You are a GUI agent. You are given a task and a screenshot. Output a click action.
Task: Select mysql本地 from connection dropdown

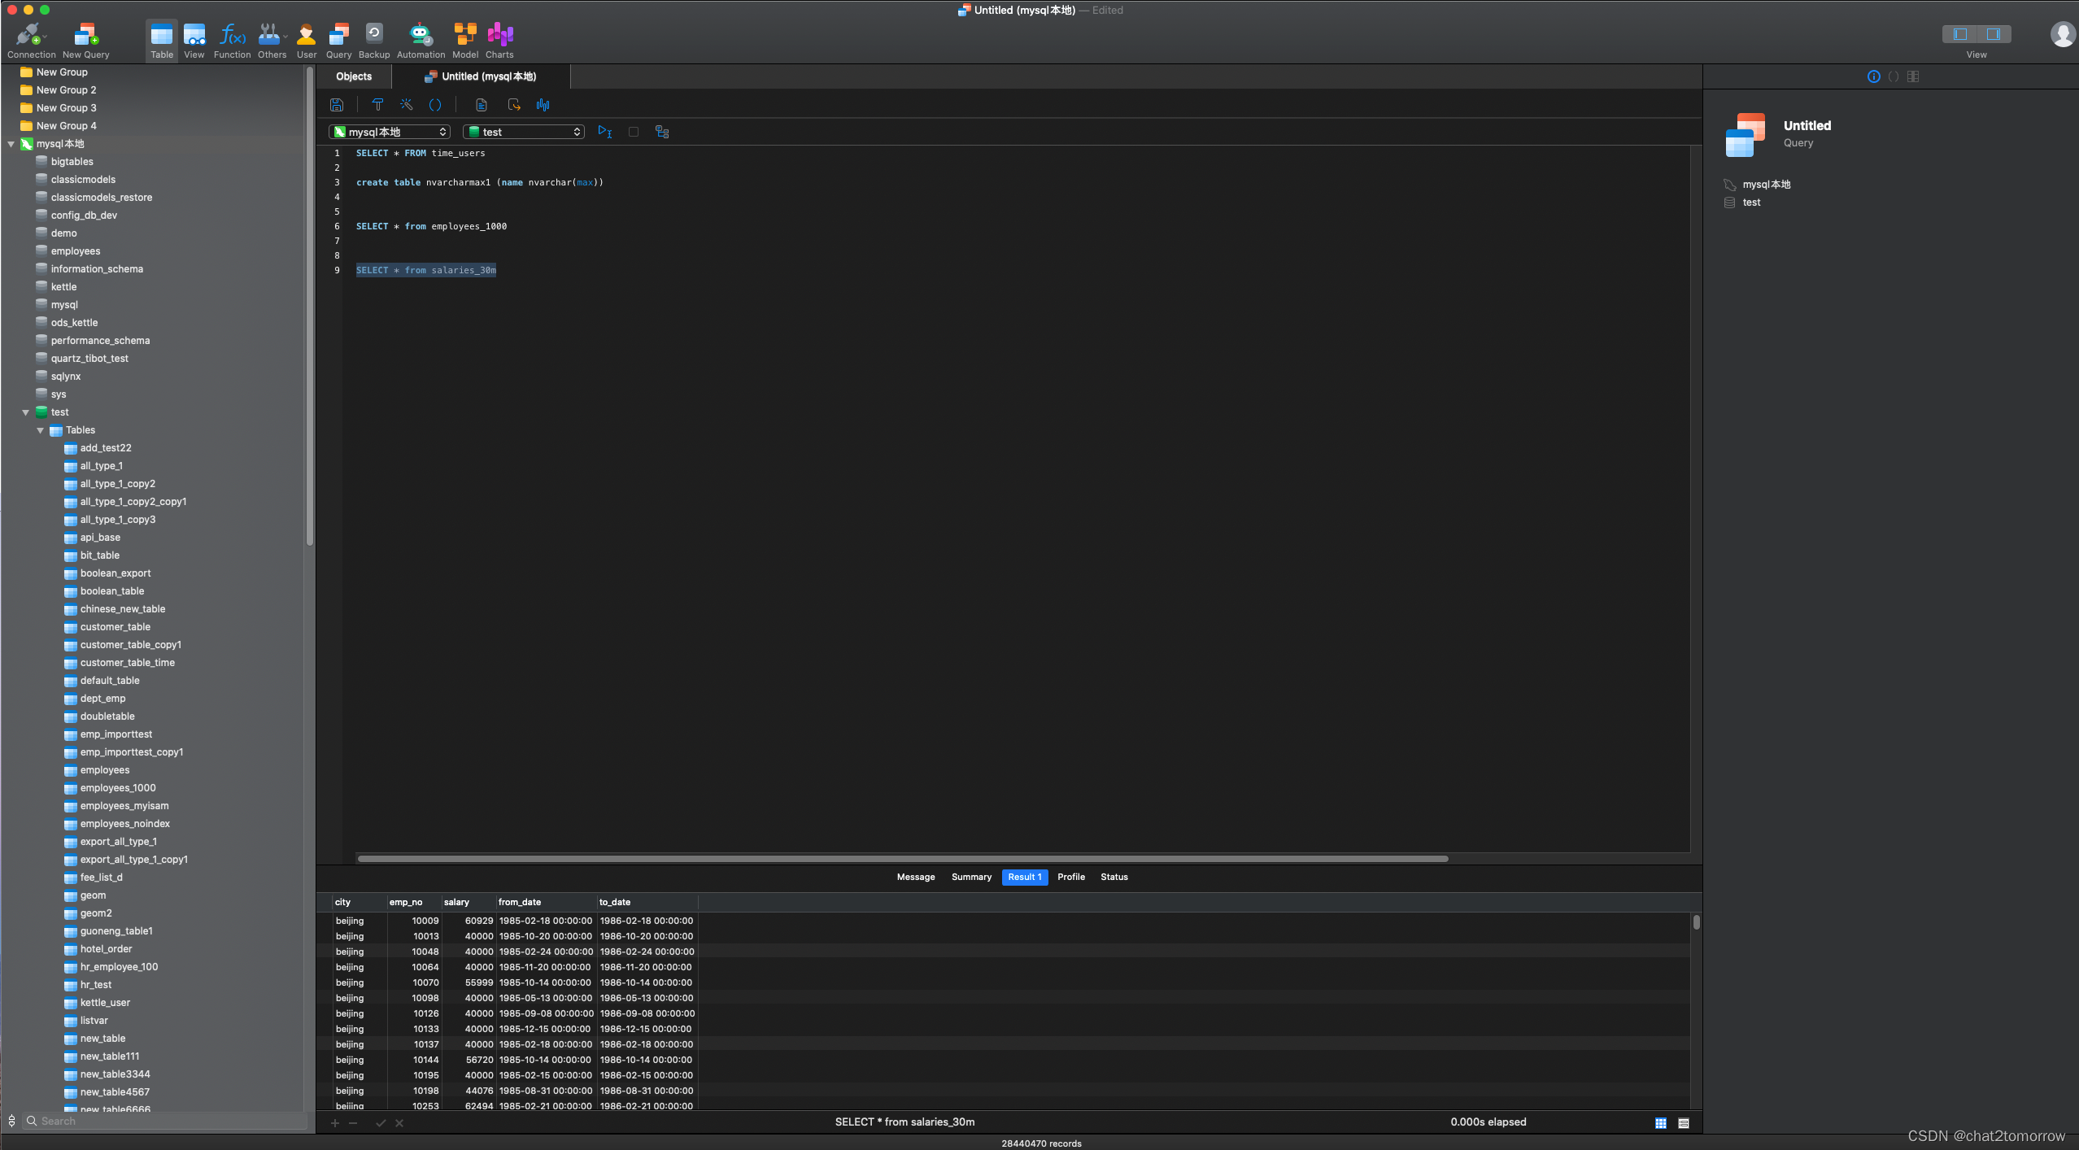click(x=390, y=130)
